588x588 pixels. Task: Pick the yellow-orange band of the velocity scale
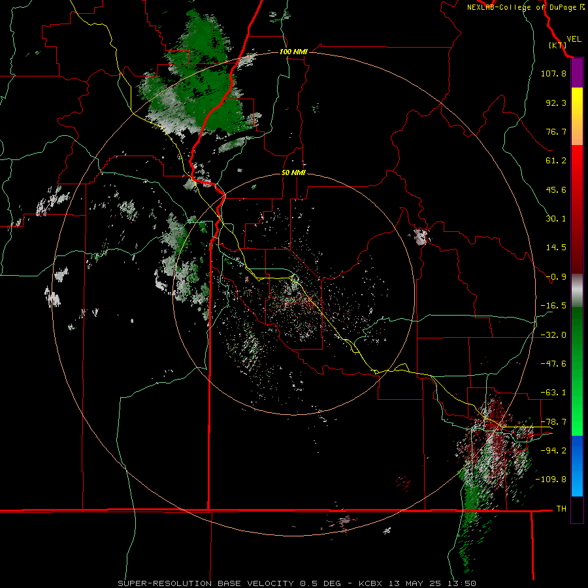coord(577,116)
